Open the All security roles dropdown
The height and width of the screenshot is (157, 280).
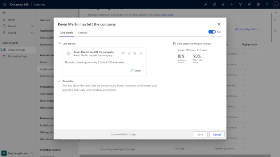click(x=248, y=29)
